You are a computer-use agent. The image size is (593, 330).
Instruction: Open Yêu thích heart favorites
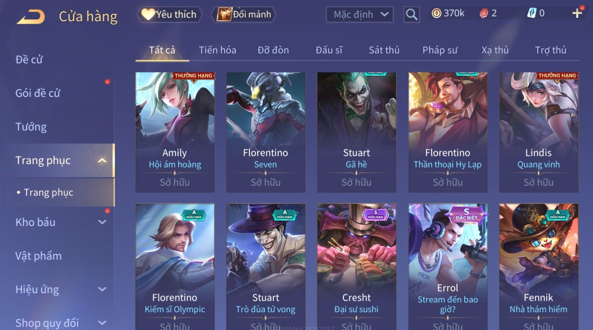point(169,15)
